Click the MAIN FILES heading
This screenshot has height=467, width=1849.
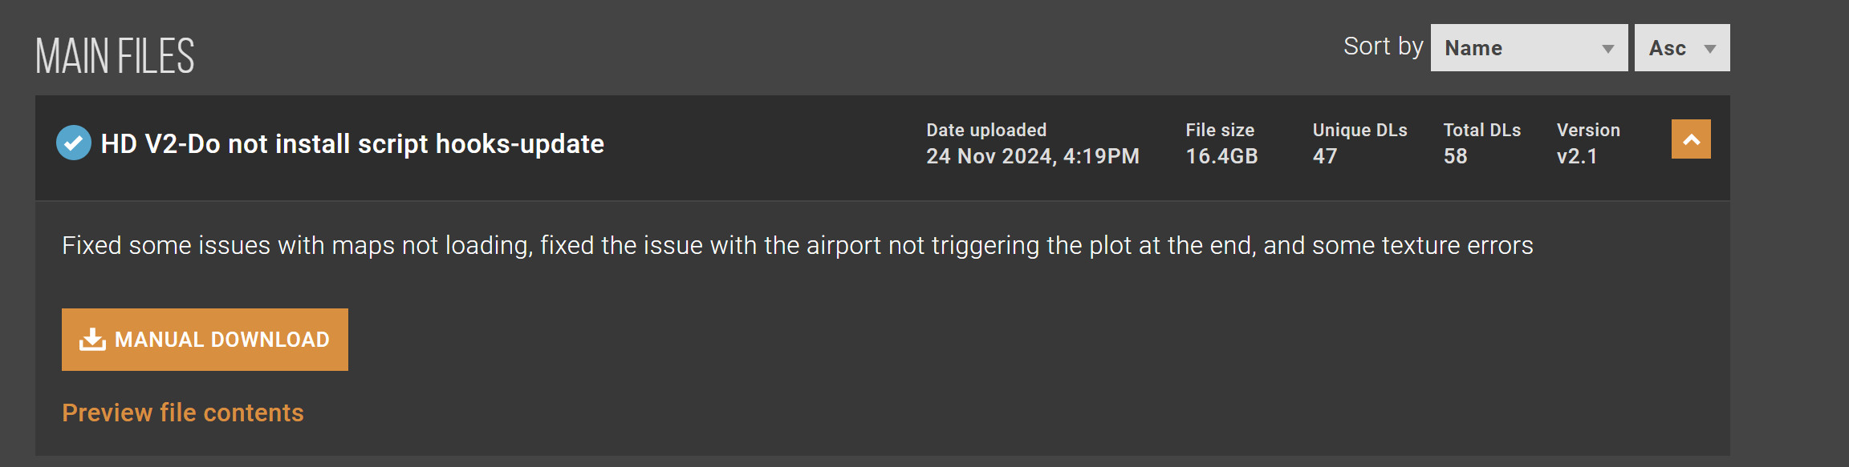coord(115,57)
